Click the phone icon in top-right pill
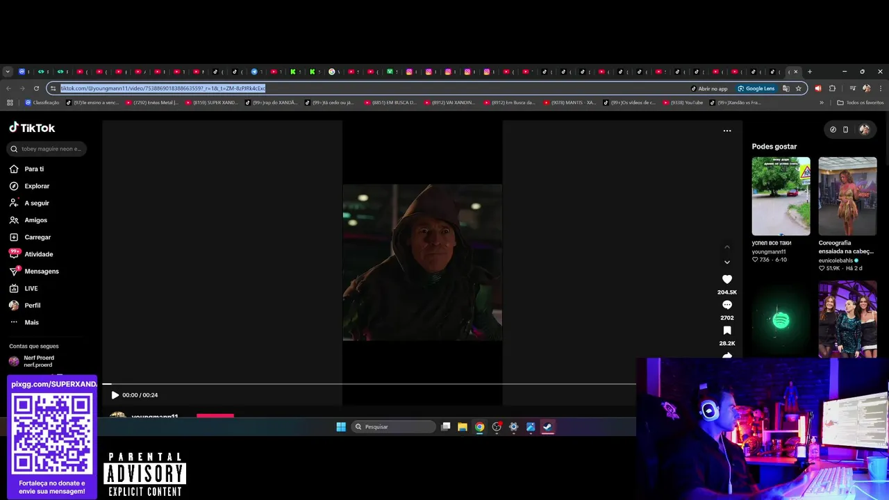The image size is (889, 500). (x=845, y=129)
